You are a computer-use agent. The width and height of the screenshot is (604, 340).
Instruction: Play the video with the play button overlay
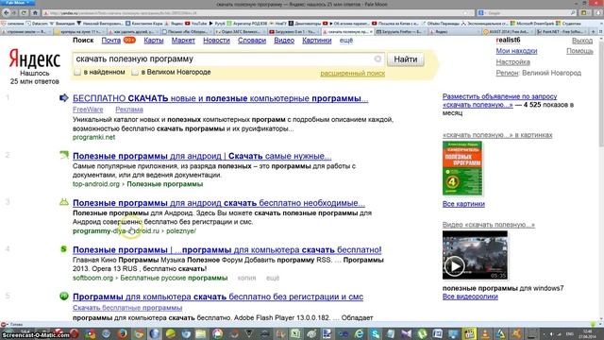pos(455,266)
